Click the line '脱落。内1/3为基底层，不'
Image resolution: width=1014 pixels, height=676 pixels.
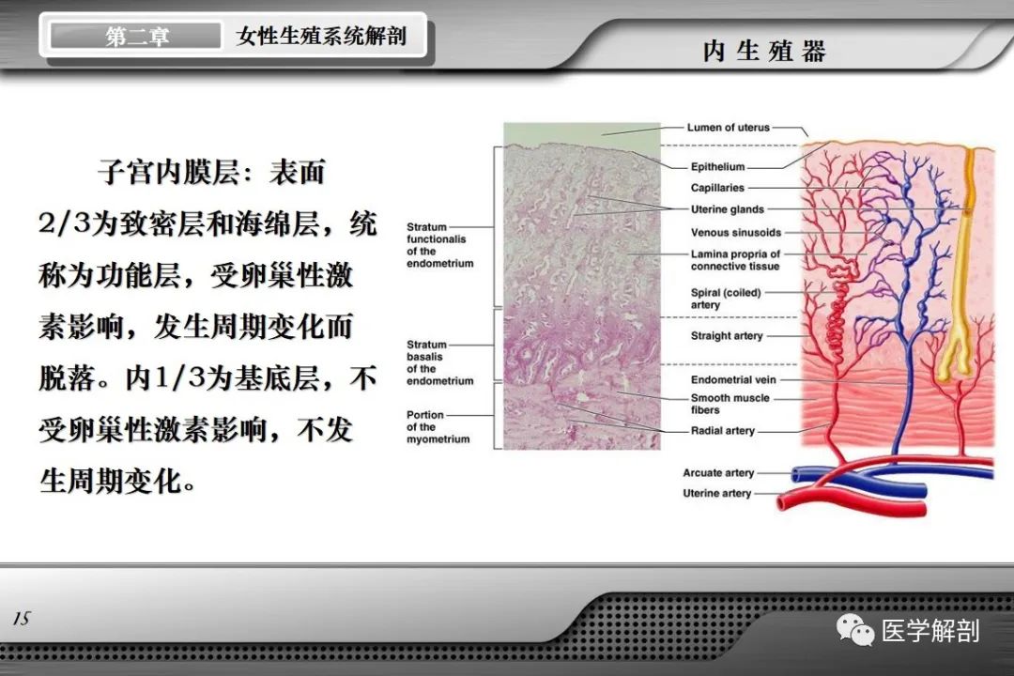[207, 378]
